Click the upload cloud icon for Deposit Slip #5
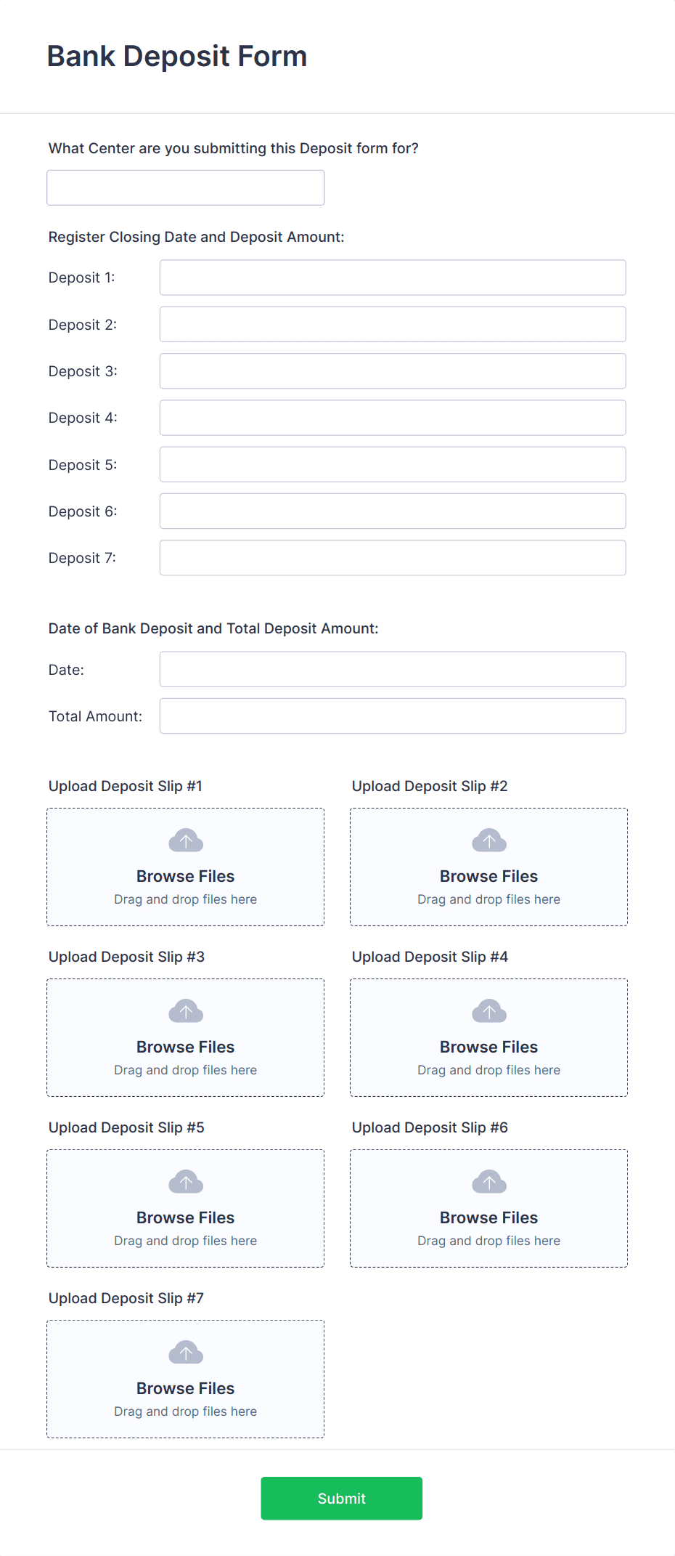 tap(185, 1180)
